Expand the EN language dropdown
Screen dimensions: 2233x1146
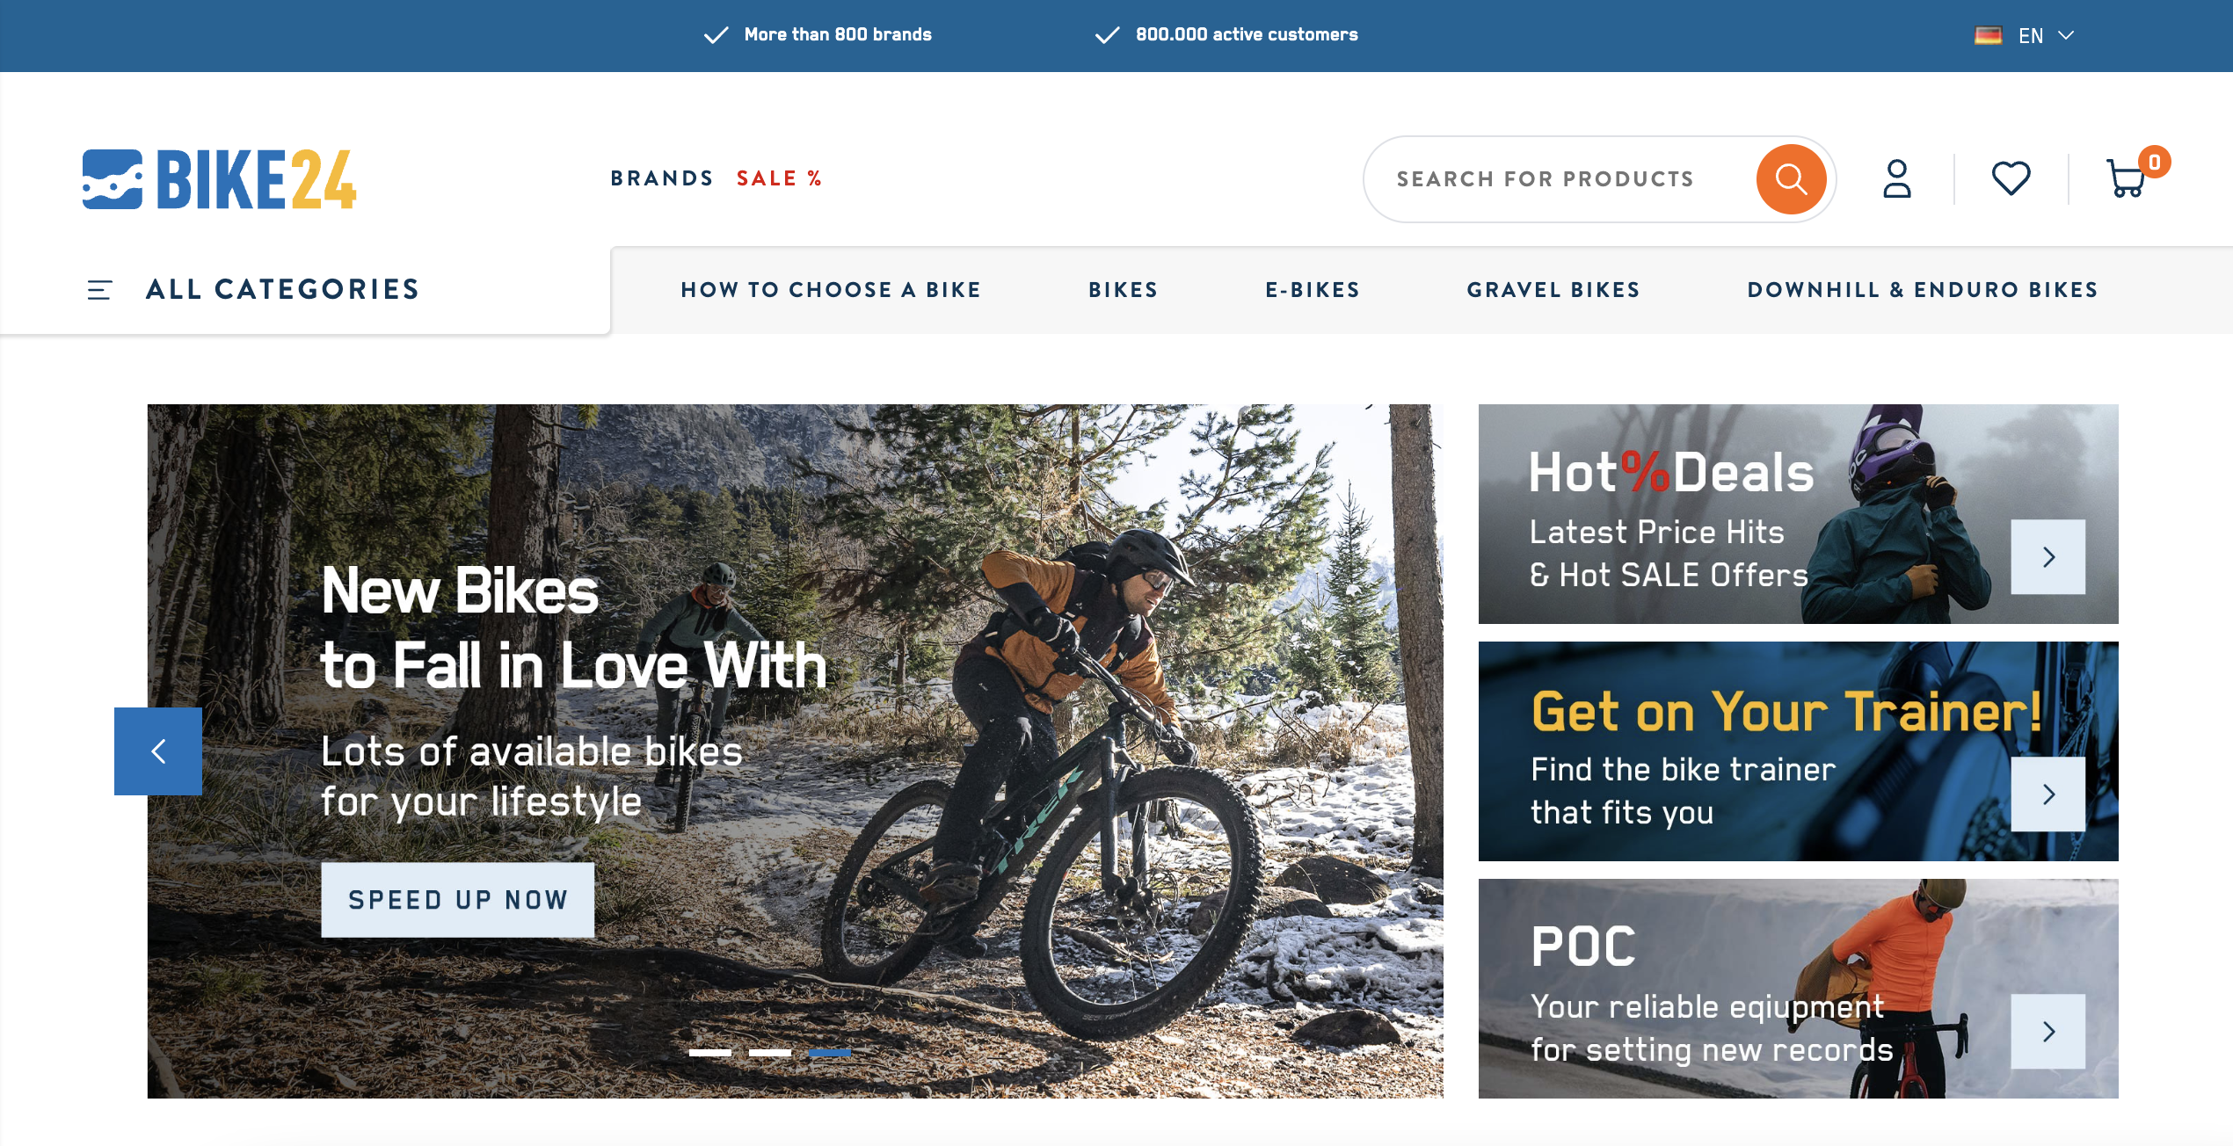(x=2047, y=36)
